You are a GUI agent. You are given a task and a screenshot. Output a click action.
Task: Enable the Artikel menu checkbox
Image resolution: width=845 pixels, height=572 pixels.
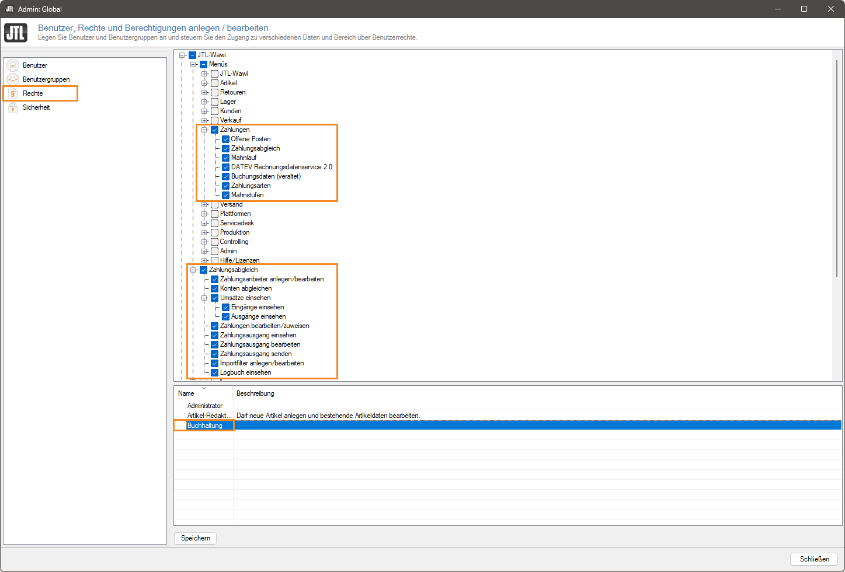pyautogui.click(x=214, y=83)
